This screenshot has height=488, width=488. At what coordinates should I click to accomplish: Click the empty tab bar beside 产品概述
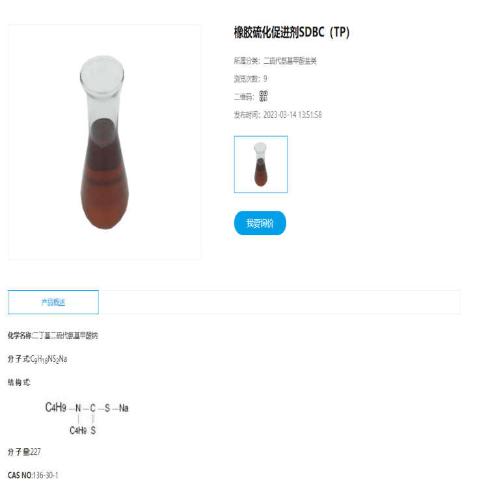pos(280,302)
